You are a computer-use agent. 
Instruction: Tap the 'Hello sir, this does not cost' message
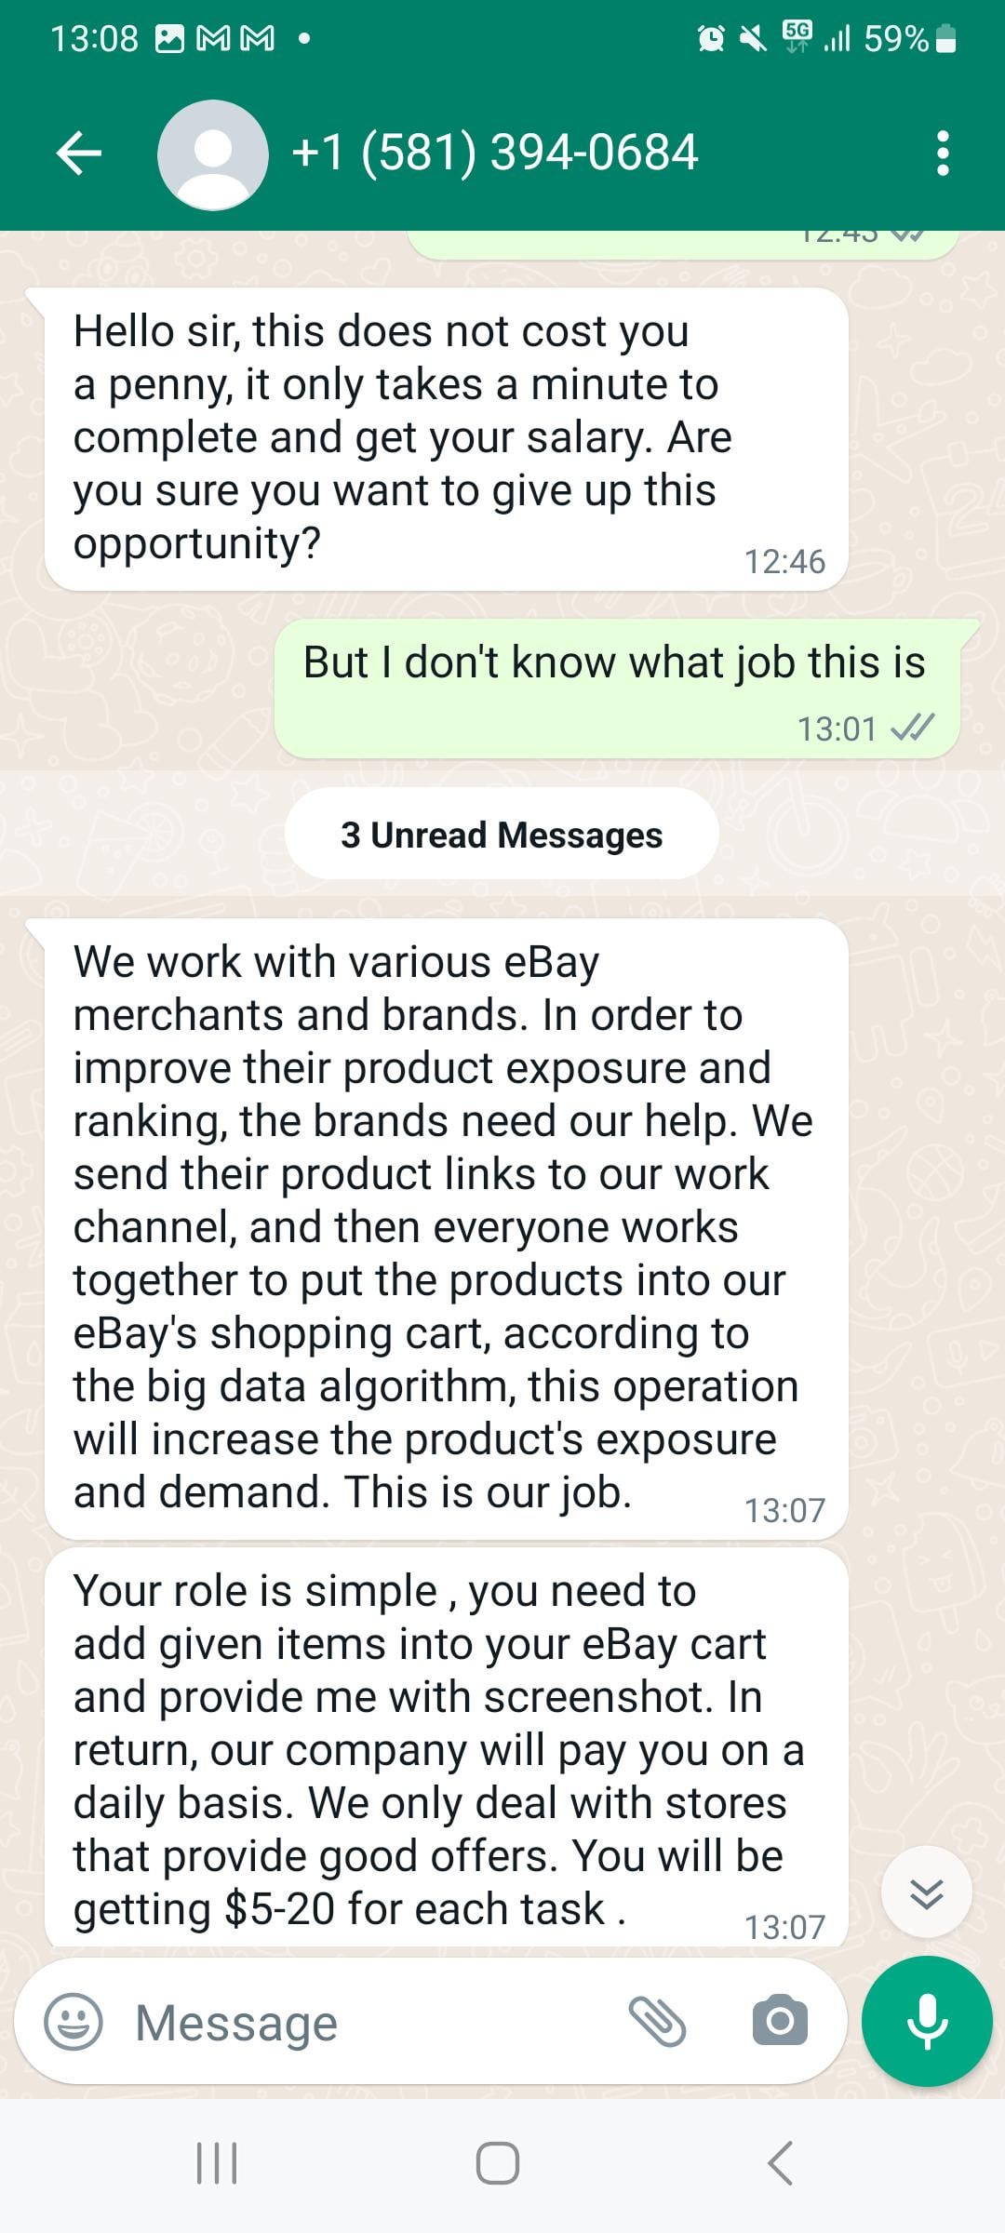446,439
